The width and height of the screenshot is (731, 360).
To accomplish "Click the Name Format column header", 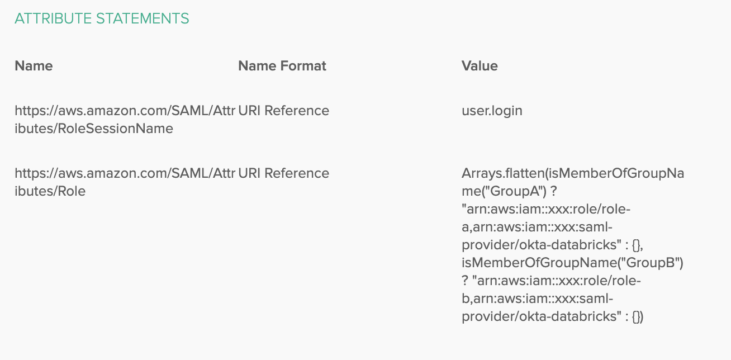I will (282, 66).
